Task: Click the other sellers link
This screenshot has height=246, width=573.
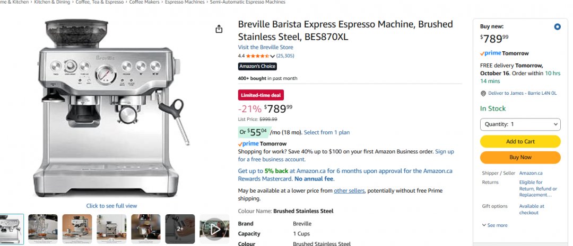Action: [x=349, y=190]
